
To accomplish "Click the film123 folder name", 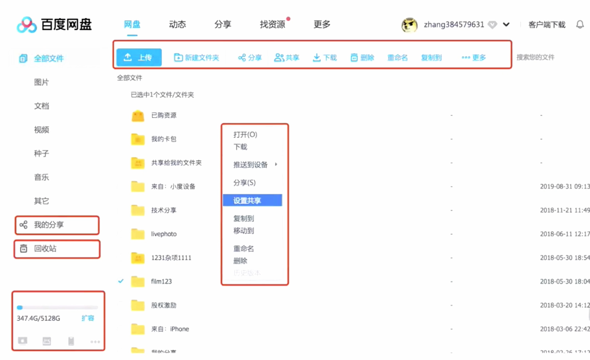I will 161,281.
